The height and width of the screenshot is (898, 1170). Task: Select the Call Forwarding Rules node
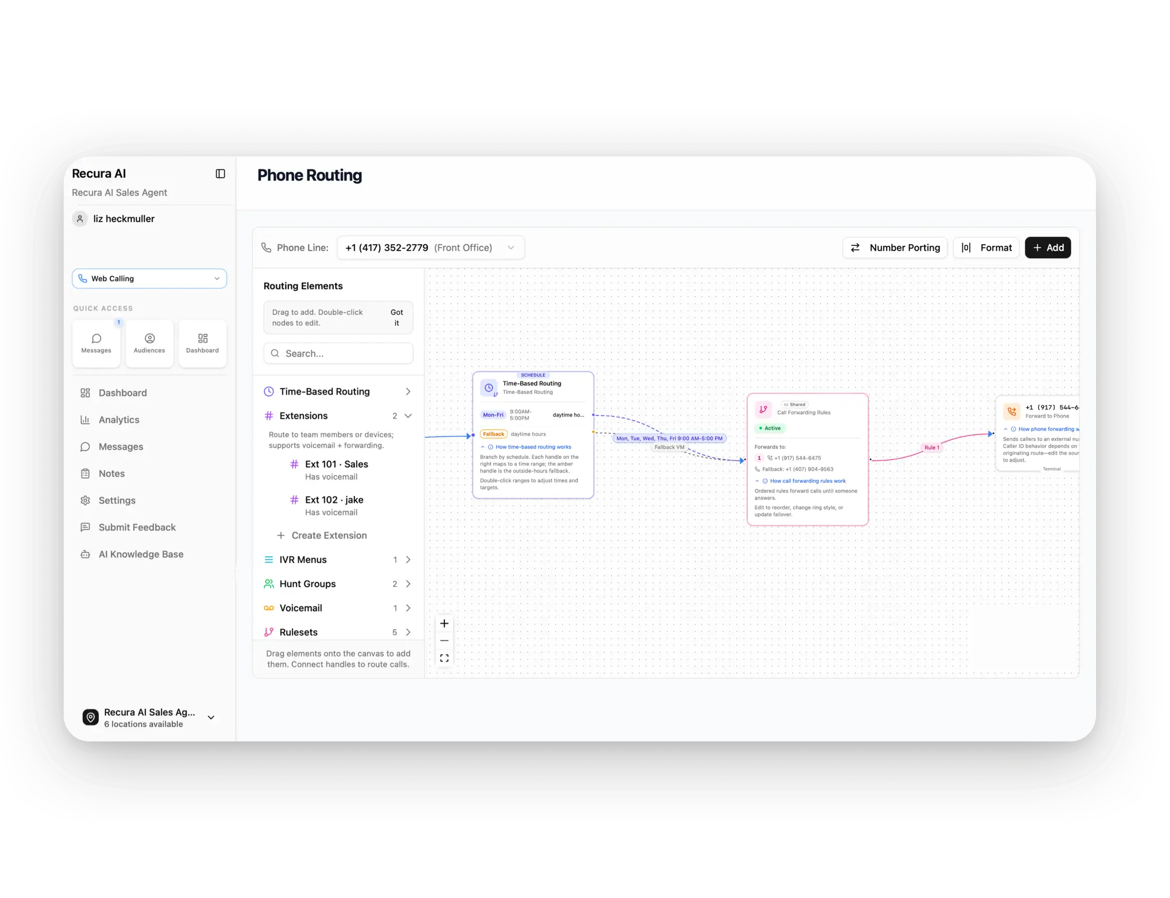click(808, 459)
